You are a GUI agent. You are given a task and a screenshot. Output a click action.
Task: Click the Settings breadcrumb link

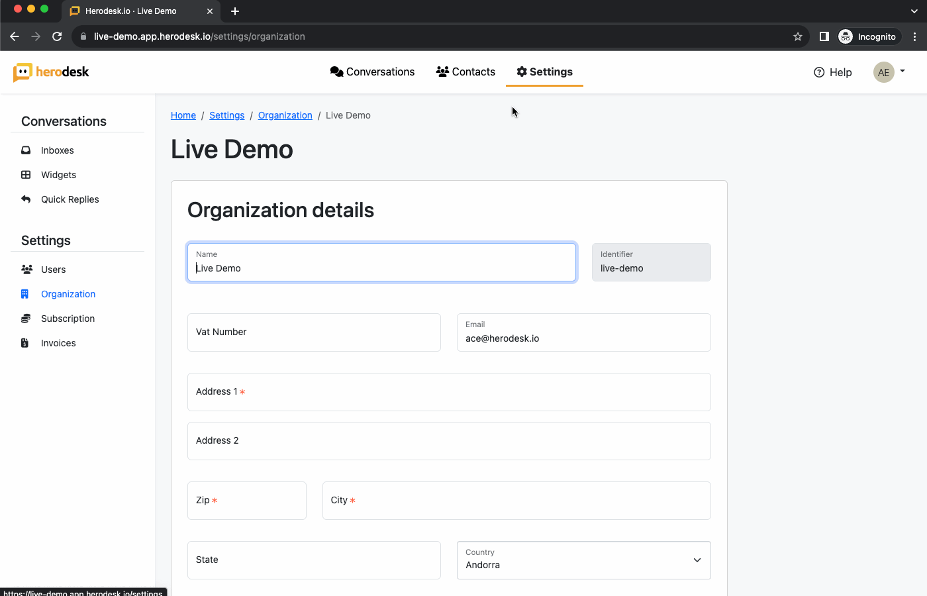[227, 115]
